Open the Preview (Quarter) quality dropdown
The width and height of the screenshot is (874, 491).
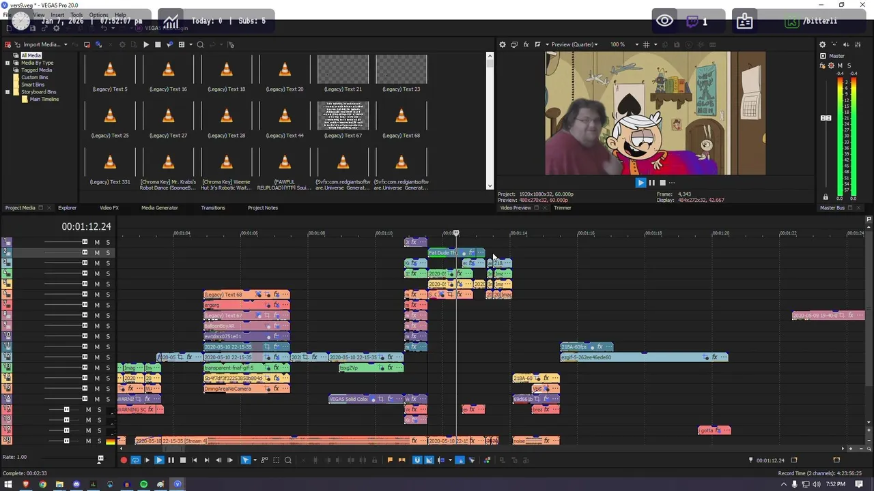[574, 44]
